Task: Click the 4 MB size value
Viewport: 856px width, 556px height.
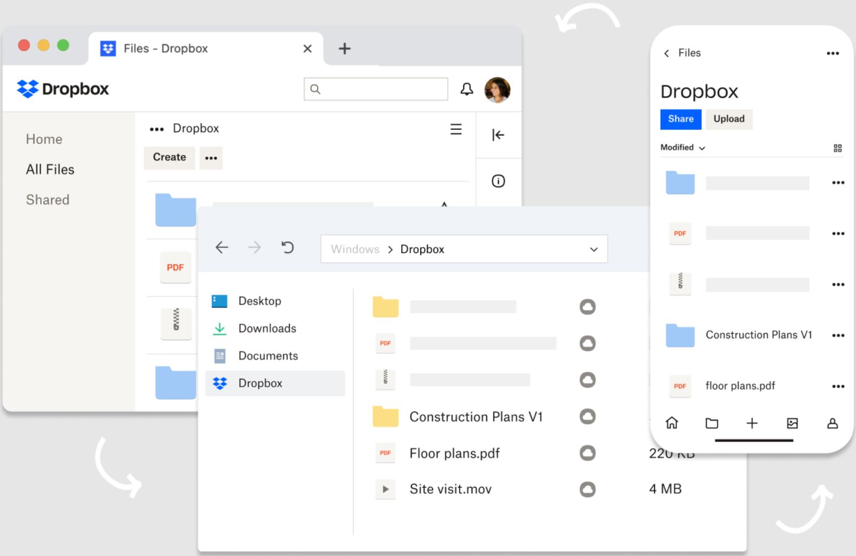Action: [665, 489]
